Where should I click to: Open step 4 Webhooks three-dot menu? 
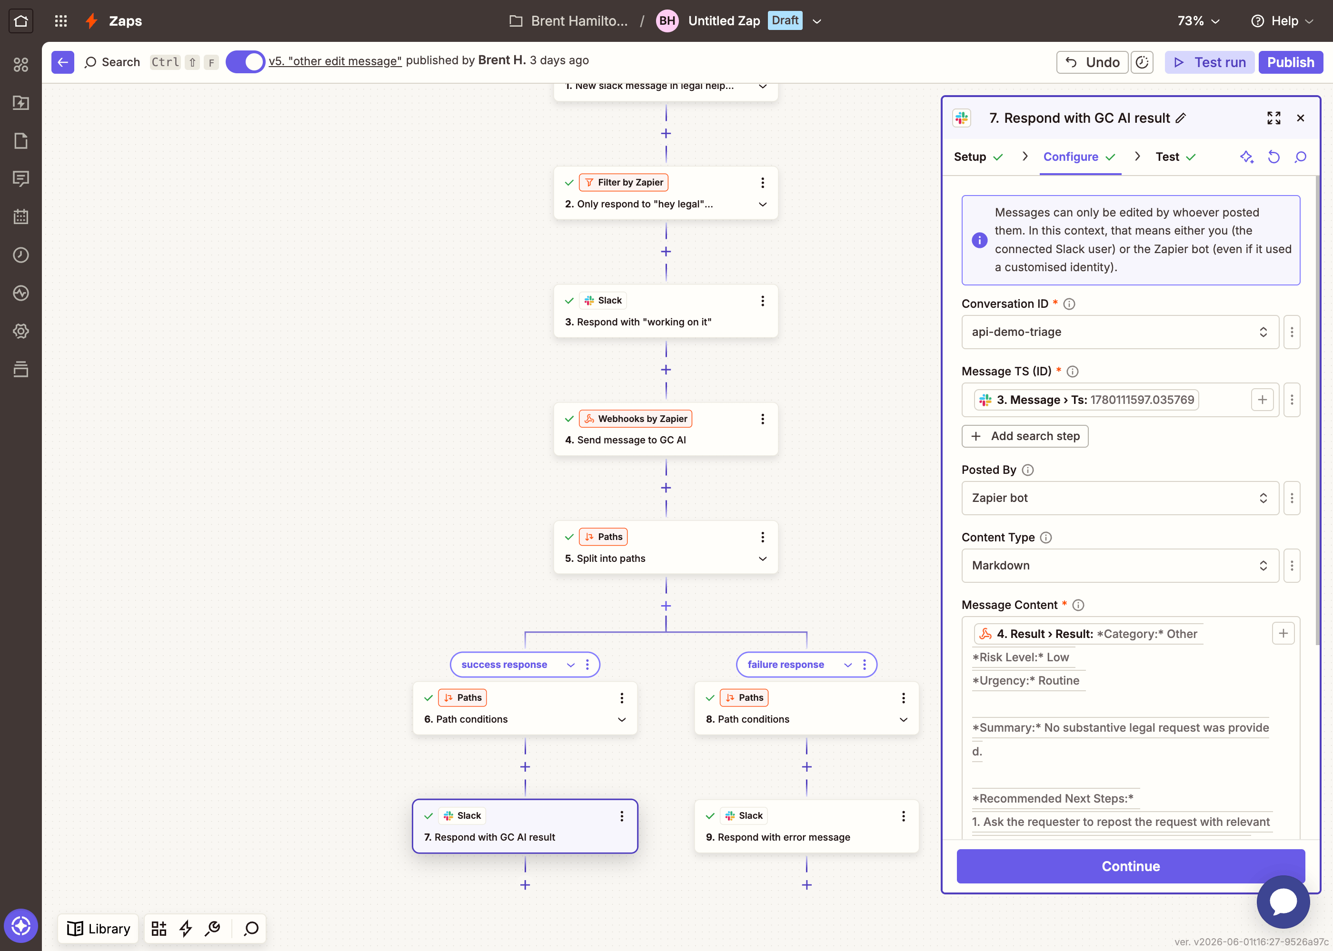point(763,419)
